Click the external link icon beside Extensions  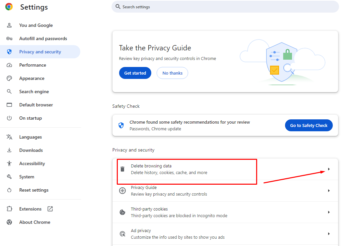(50, 209)
